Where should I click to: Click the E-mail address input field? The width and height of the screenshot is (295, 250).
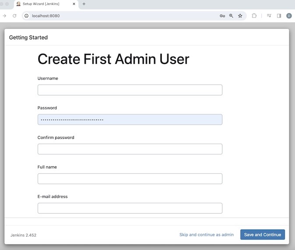pyautogui.click(x=130, y=208)
